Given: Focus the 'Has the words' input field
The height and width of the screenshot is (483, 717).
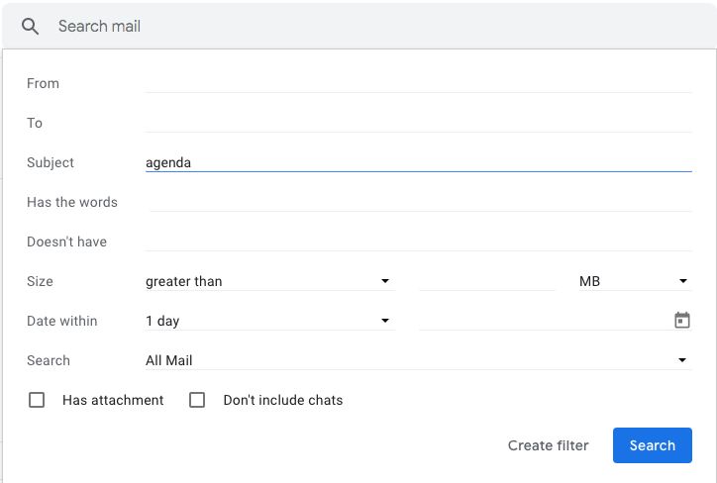Looking at the screenshot, I should click(x=418, y=202).
